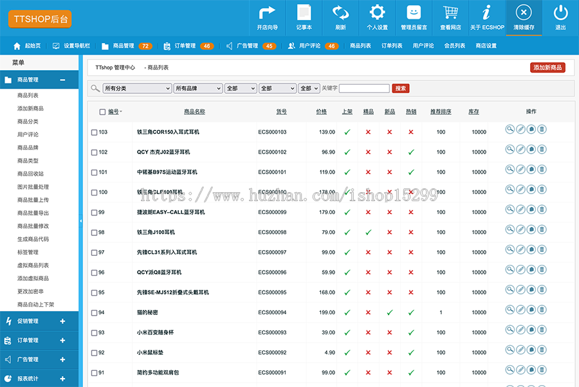
Task: Check the box for product 93
Action: click(x=94, y=333)
